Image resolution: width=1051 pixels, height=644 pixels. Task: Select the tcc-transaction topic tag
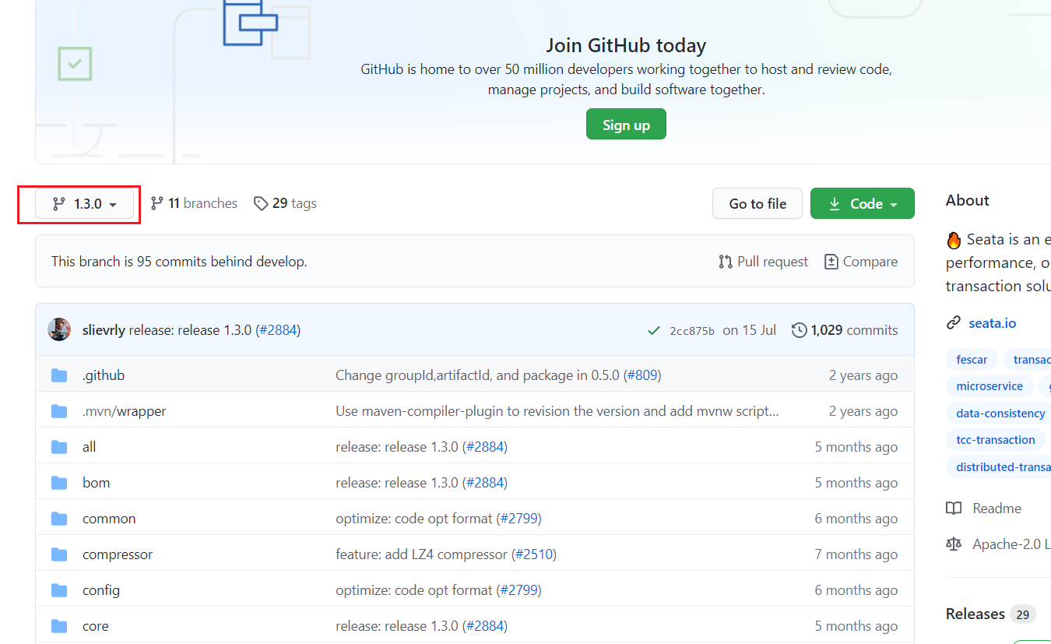pos(996,440)
